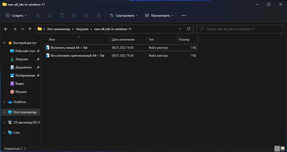Click Загрузки in the address path

pyautogui.click(x=82, y=29)
